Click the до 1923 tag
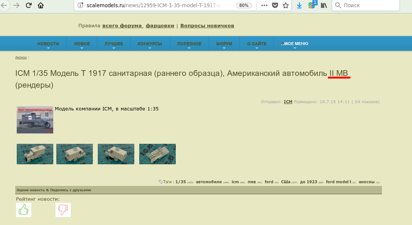This screenshot has width=412, height=225. pyautogui.click(x=309, y=182)
